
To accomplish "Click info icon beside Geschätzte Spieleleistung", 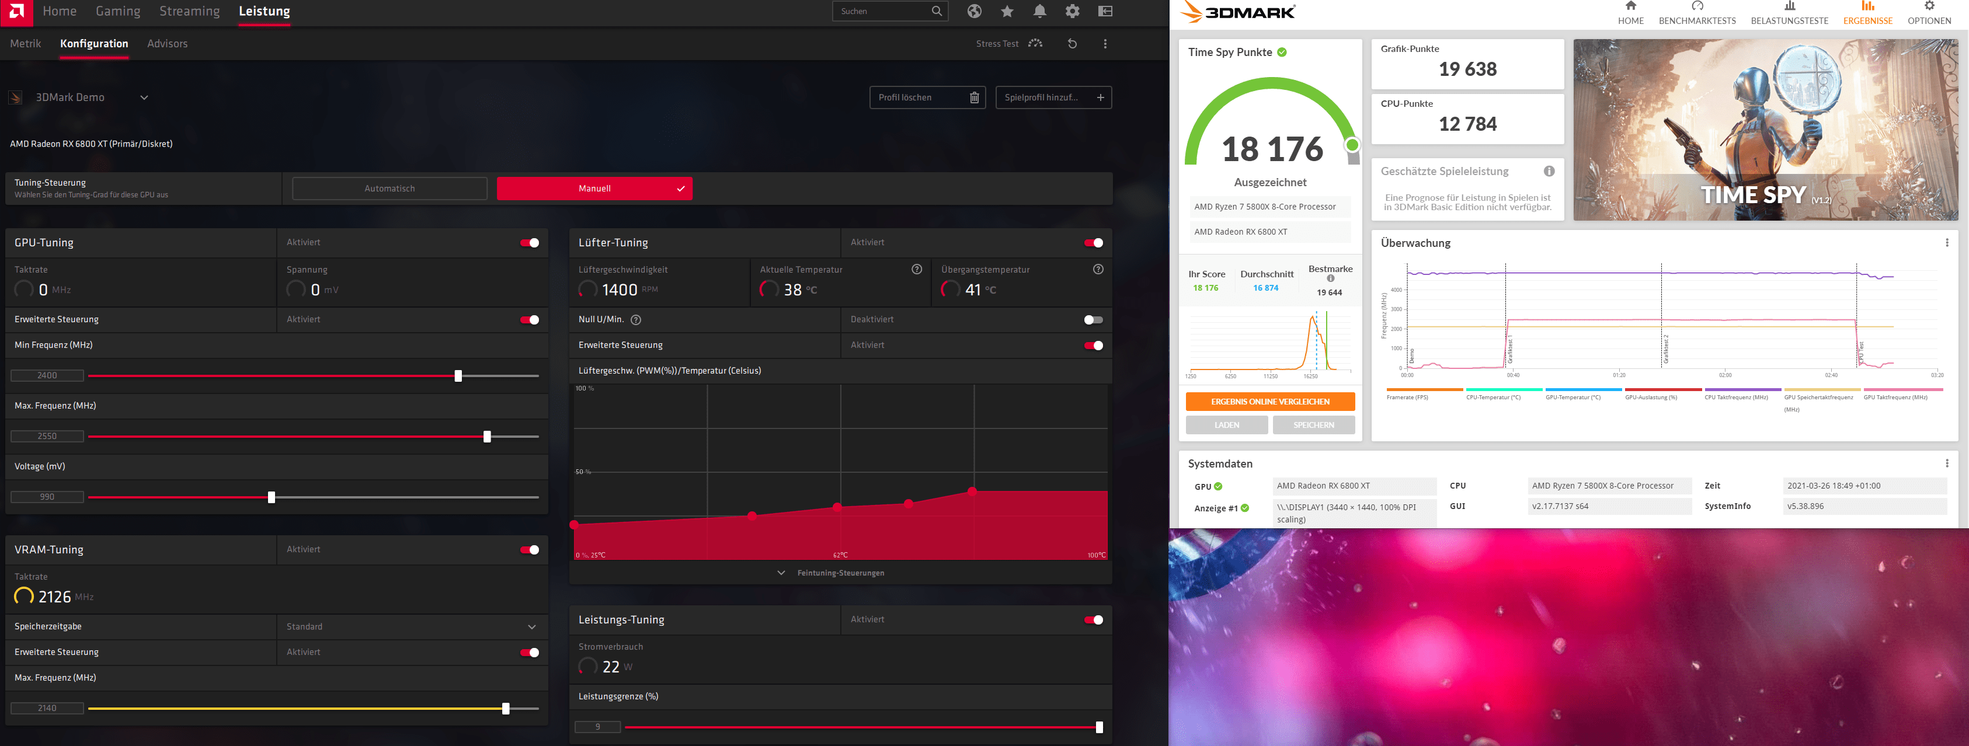I will (1549, 171).
